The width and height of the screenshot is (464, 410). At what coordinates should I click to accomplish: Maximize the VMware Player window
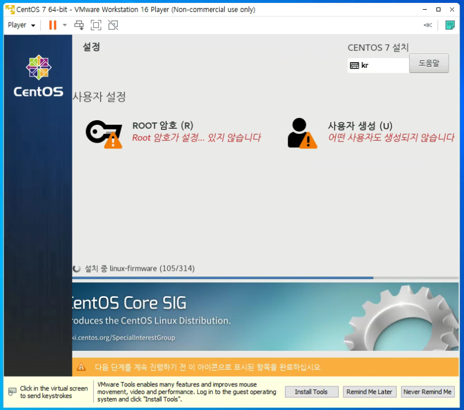tap(438, 9)
